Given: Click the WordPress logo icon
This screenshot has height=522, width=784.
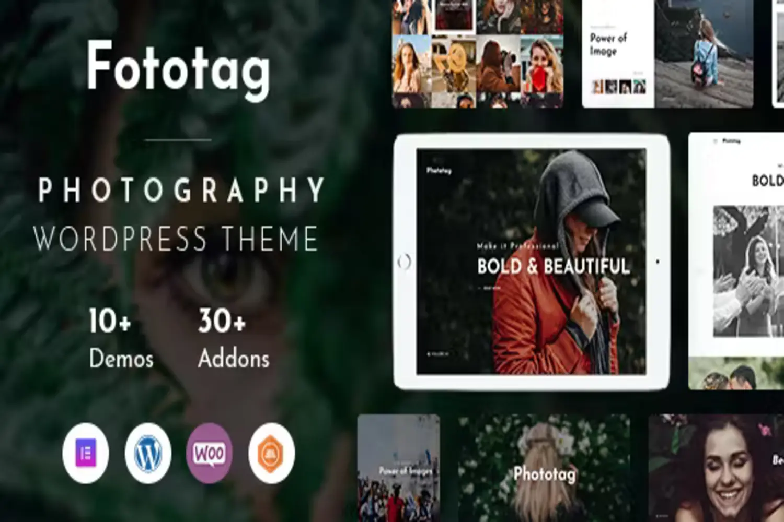Looking at the screenshot, I should [x=148, y=453].
